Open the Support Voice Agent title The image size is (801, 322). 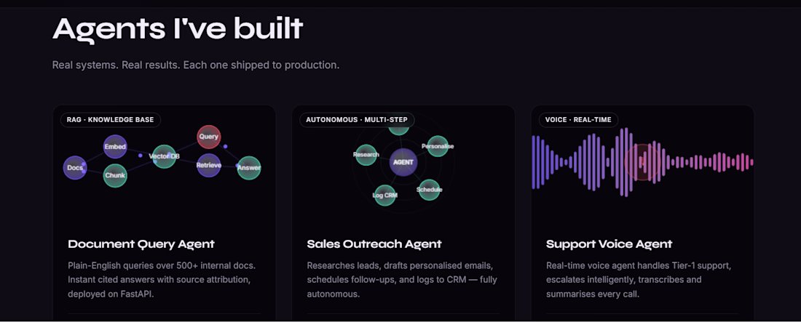pos(609,244)
